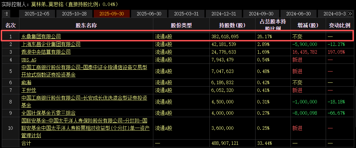Select holding value 7,943,479
The width and height of the screenshot is (356, 148).
[223, 60]
